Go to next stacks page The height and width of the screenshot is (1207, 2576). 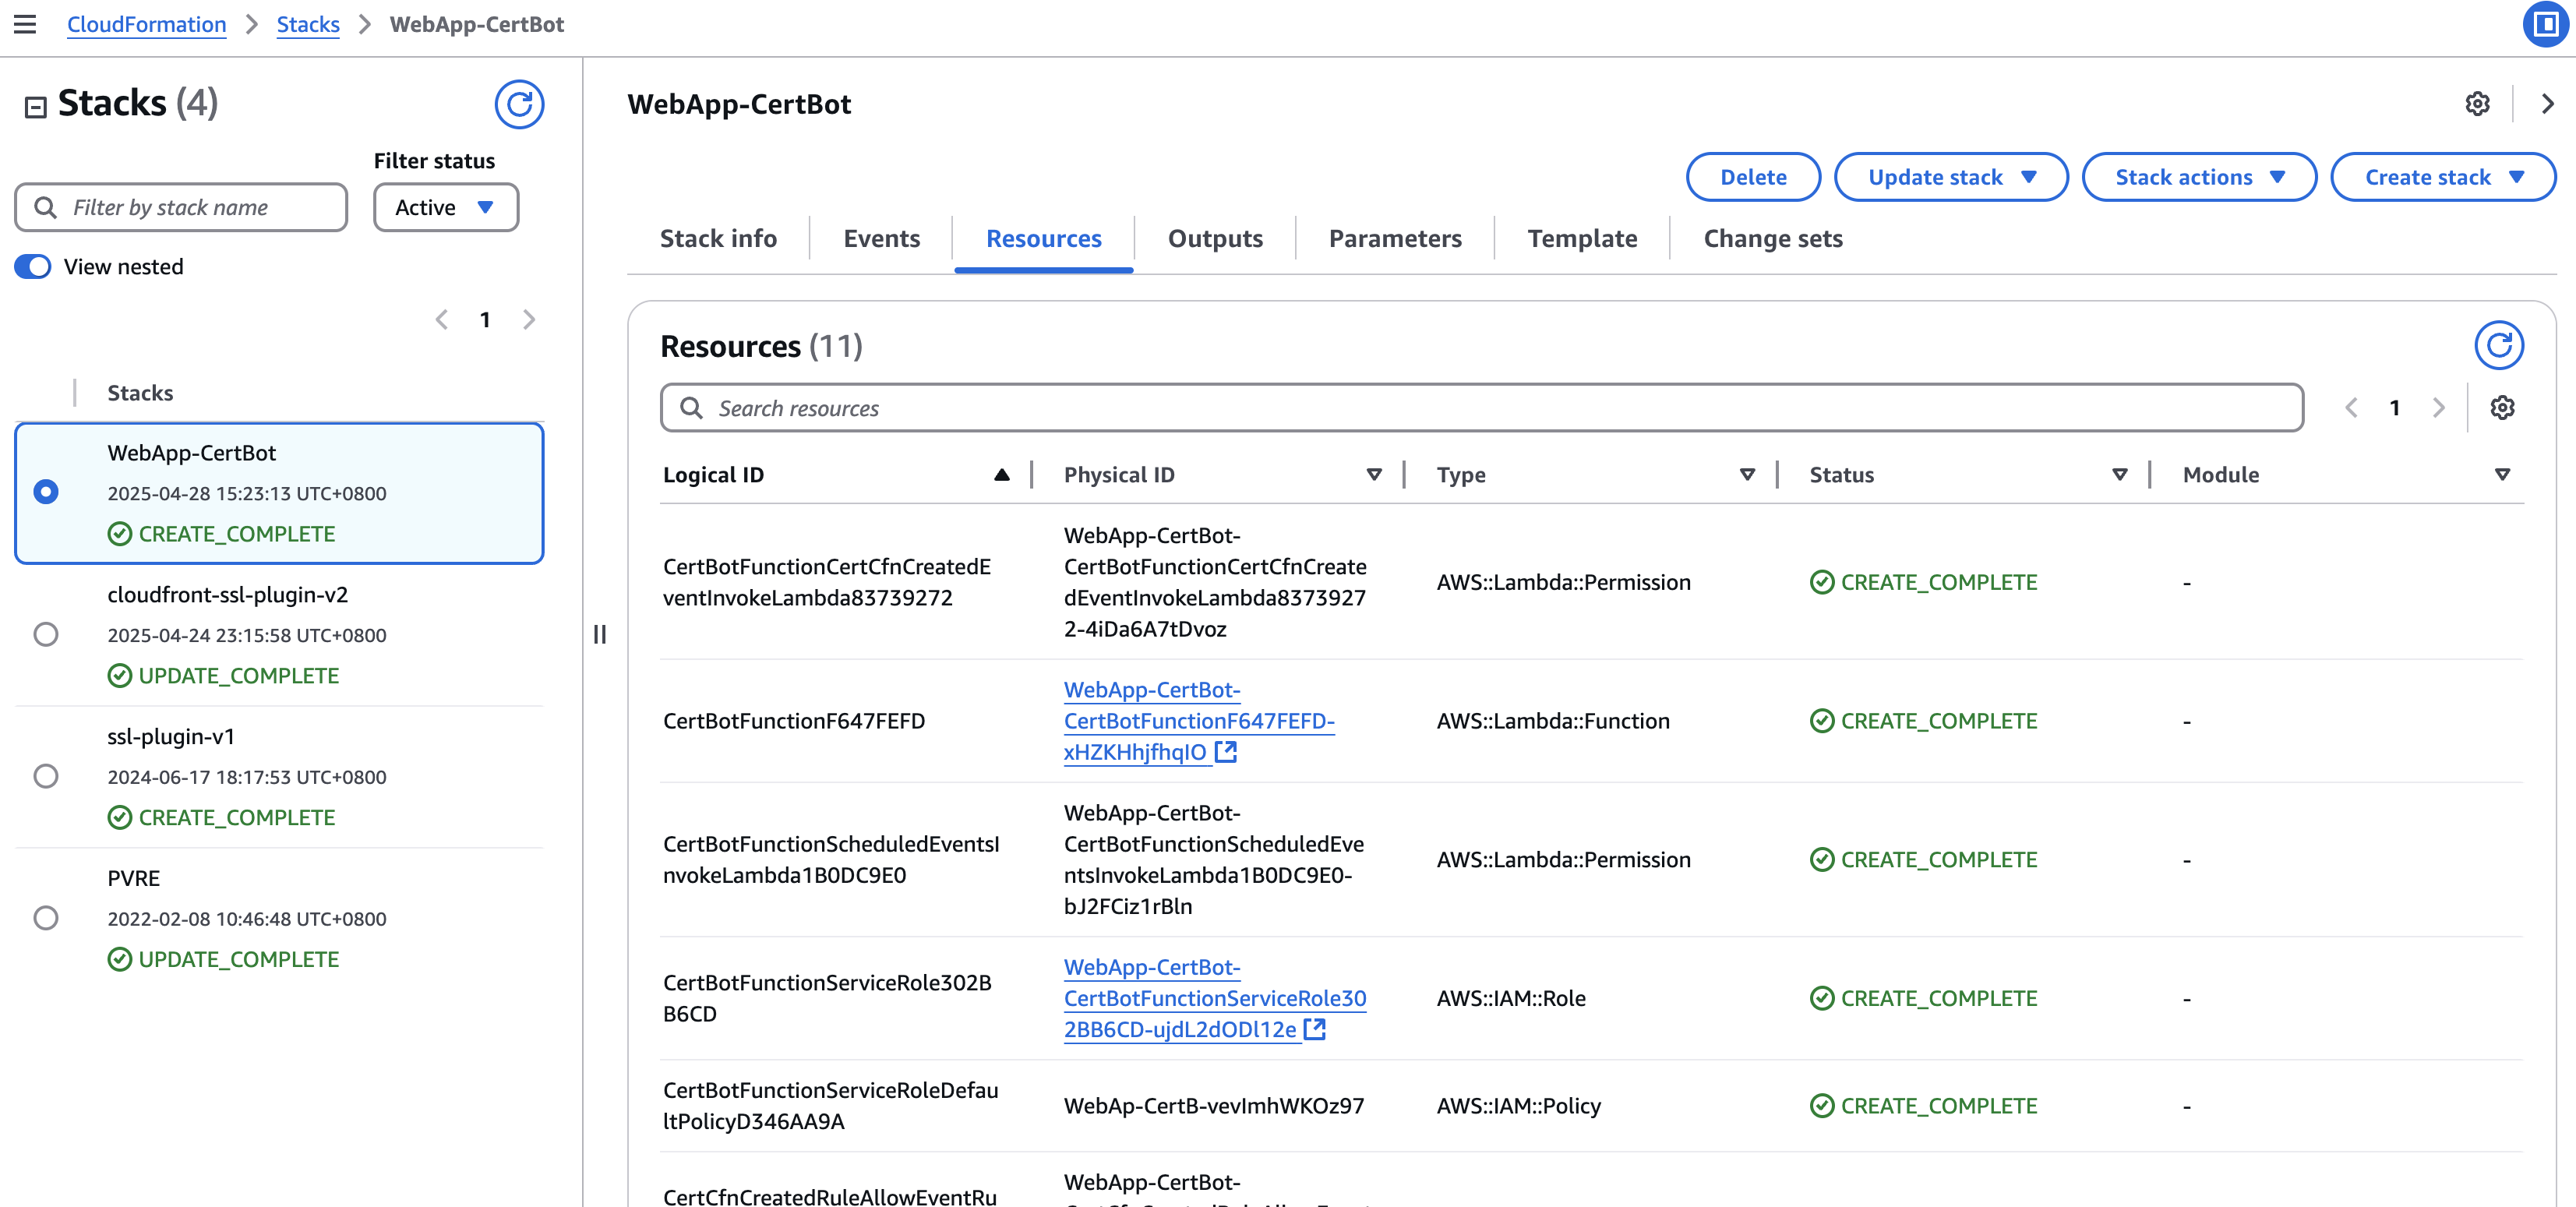[529, 320]
